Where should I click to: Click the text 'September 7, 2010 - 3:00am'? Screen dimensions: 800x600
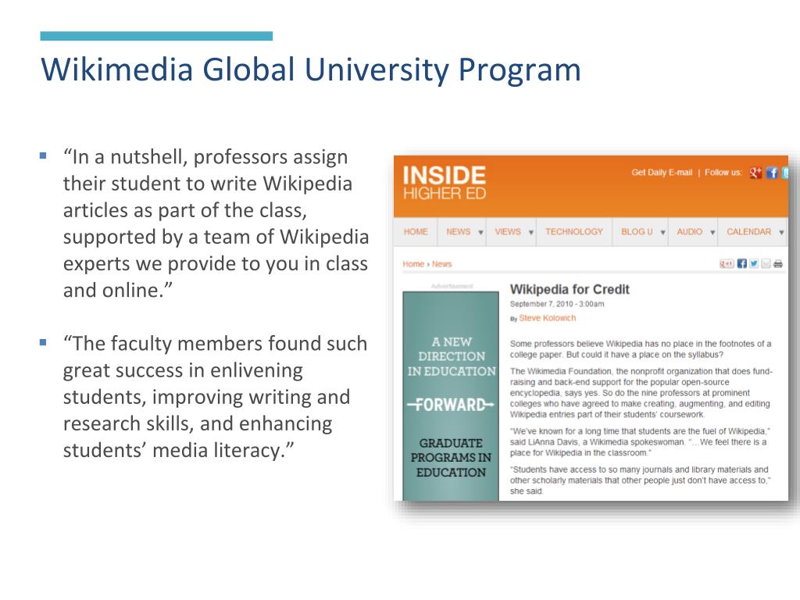click(x=556, y=304)
